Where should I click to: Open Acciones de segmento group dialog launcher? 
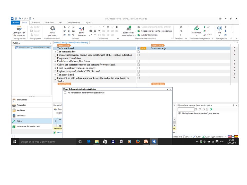coord(212,39)
